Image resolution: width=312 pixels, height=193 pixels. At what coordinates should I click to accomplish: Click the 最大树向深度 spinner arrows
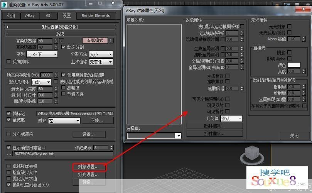pyautogui.click(x=56, y=89)
